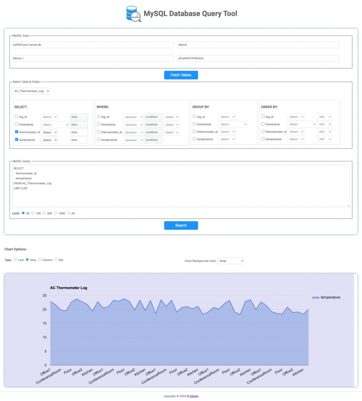The height and width of the screenshot is (401, 362).
Task: Open the ASC sort dropdown for temperature
Action: (x=324, y=139)
